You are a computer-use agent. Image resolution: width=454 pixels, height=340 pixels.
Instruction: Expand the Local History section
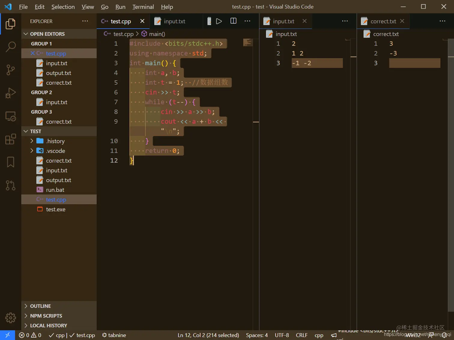pos(59,326)
